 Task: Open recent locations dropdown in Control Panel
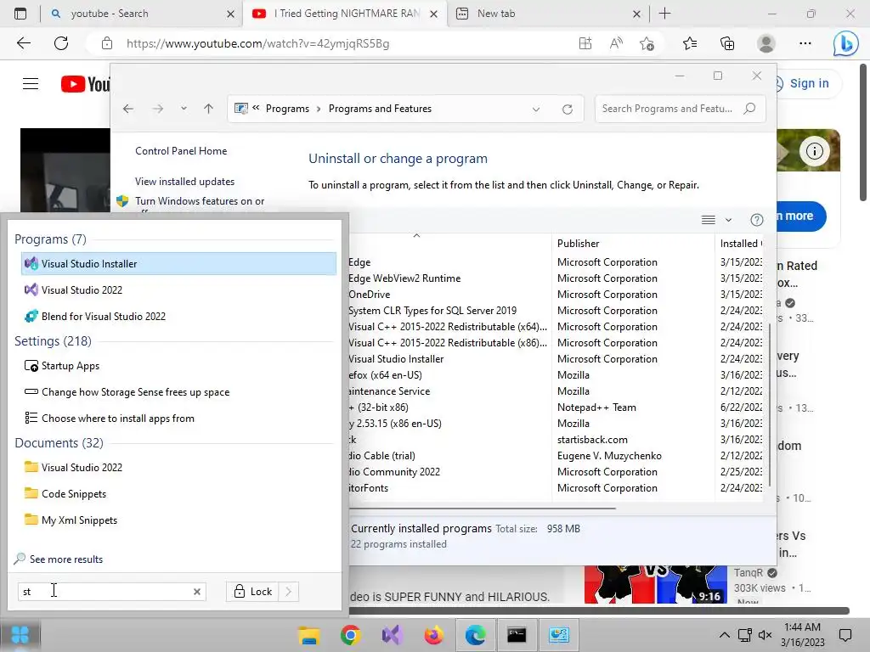click(x=184, y=109)
